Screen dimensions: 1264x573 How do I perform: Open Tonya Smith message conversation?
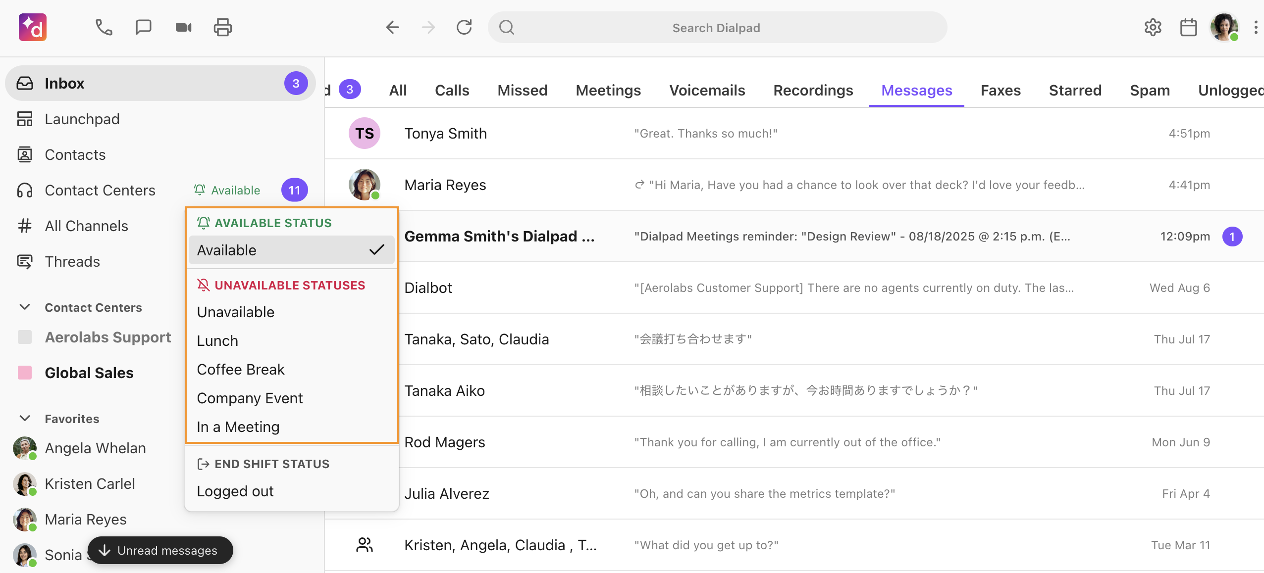pos(794,134)
